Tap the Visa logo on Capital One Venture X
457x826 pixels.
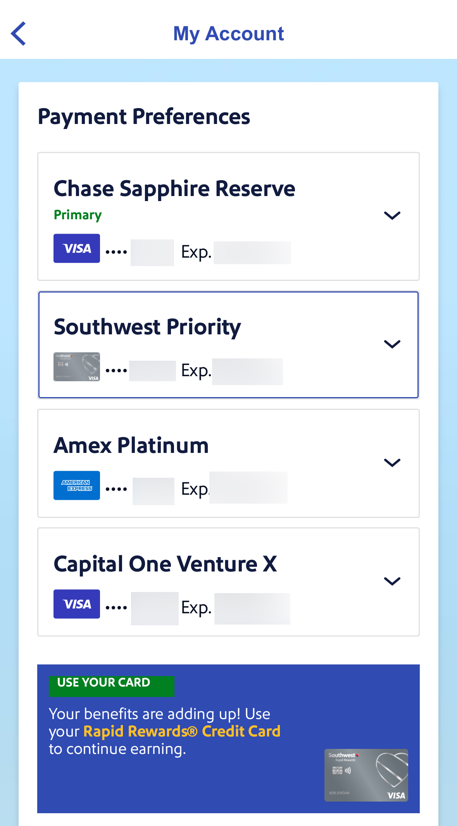[77, 604]
